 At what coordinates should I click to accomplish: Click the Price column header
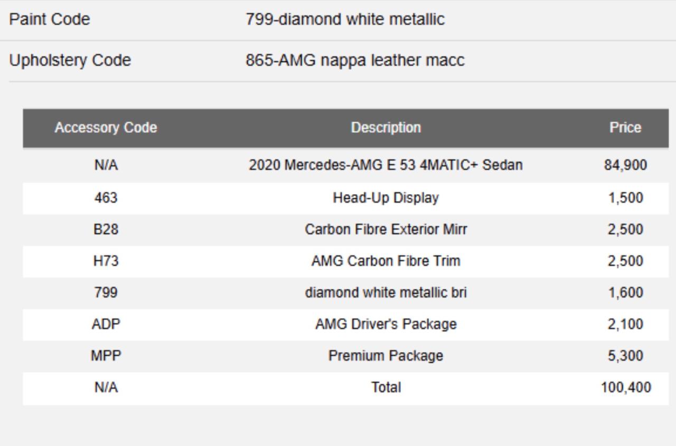625,128
